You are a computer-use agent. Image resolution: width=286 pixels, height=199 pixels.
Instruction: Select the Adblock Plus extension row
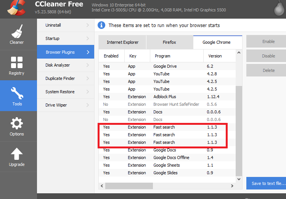pos(165,97)
